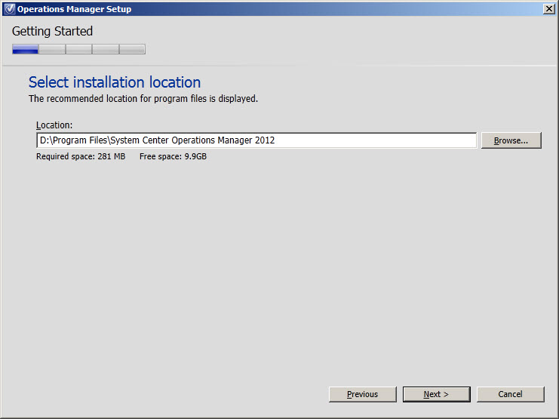Screen dimensions: 559x419
Task: Click the 'Getting Started' header text
Action: pos(52,32)
